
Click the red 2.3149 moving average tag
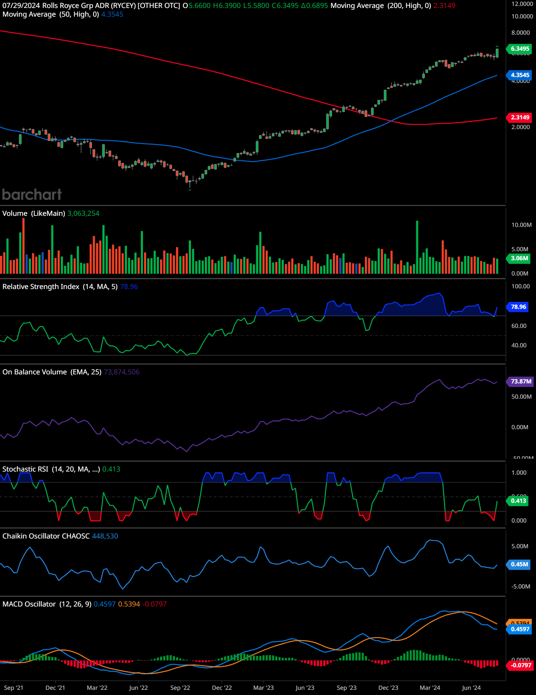coord(519,117)
